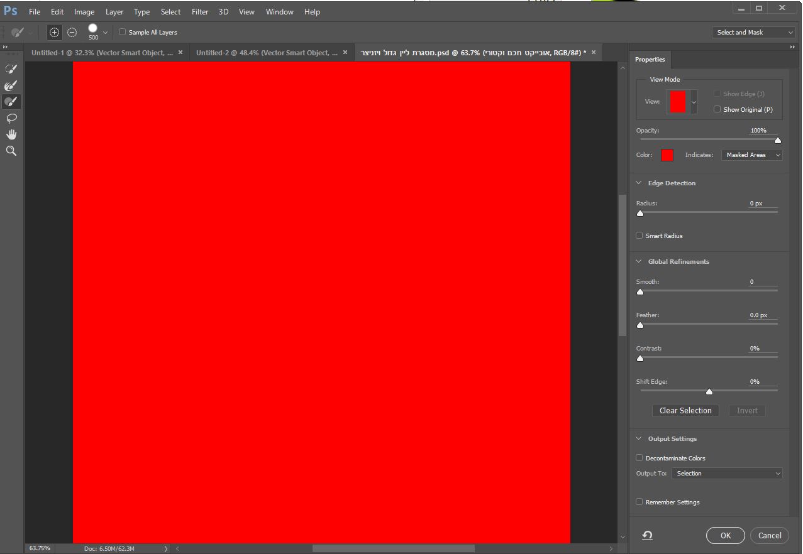Collapse the Properties panel double-arrow

click(792, 47)
